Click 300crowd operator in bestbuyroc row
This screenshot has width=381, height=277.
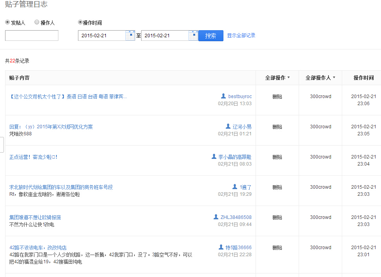click(x=321, y=96)
